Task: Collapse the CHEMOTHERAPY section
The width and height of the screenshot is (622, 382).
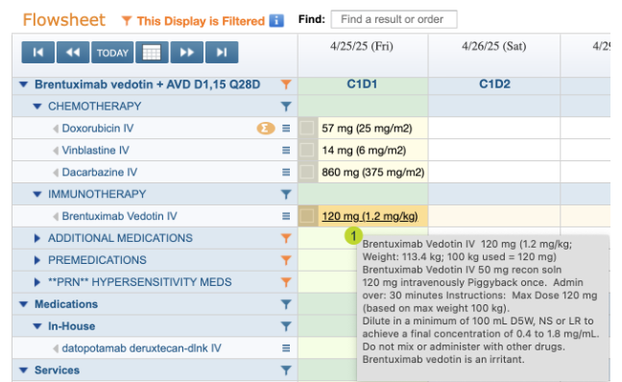Action: [x=37, y=107]
